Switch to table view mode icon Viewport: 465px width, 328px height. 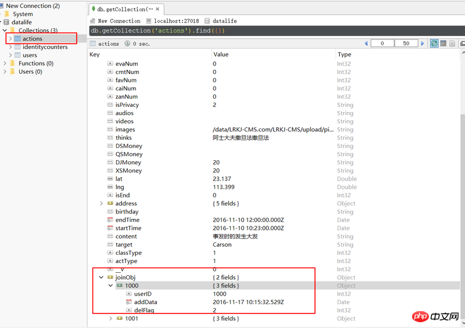pyautogui.click(x=443, y=44)
